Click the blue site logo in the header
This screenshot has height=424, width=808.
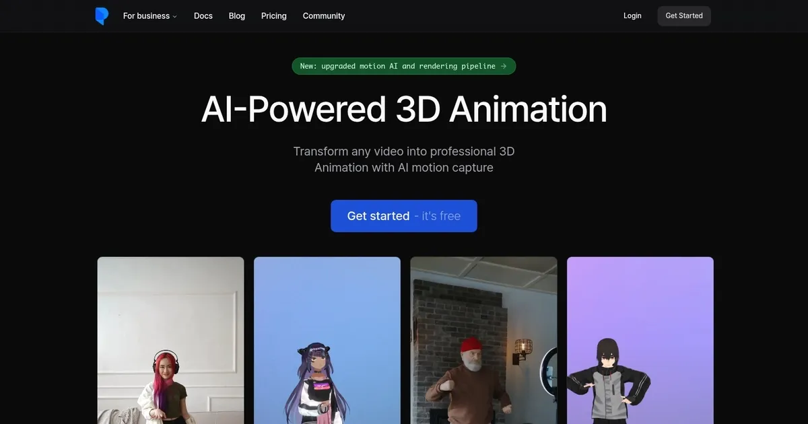[102, 16]
